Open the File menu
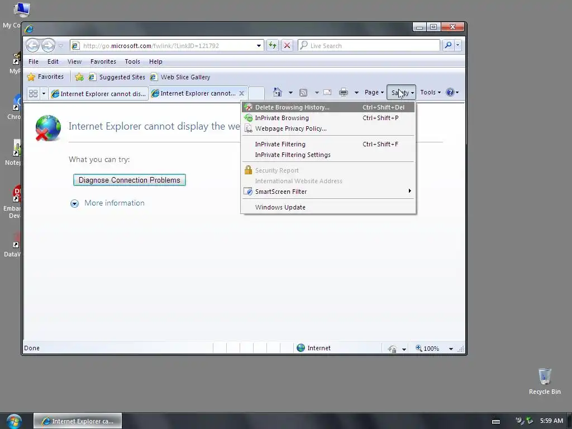 (33, 61)
